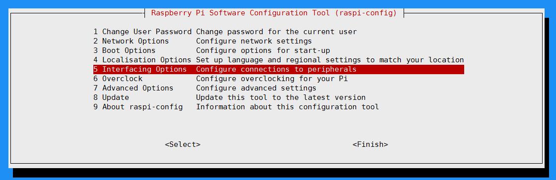Click 'Update this tool to the latest version'
This screenshot has height=180, width=556.
point(281,97)
